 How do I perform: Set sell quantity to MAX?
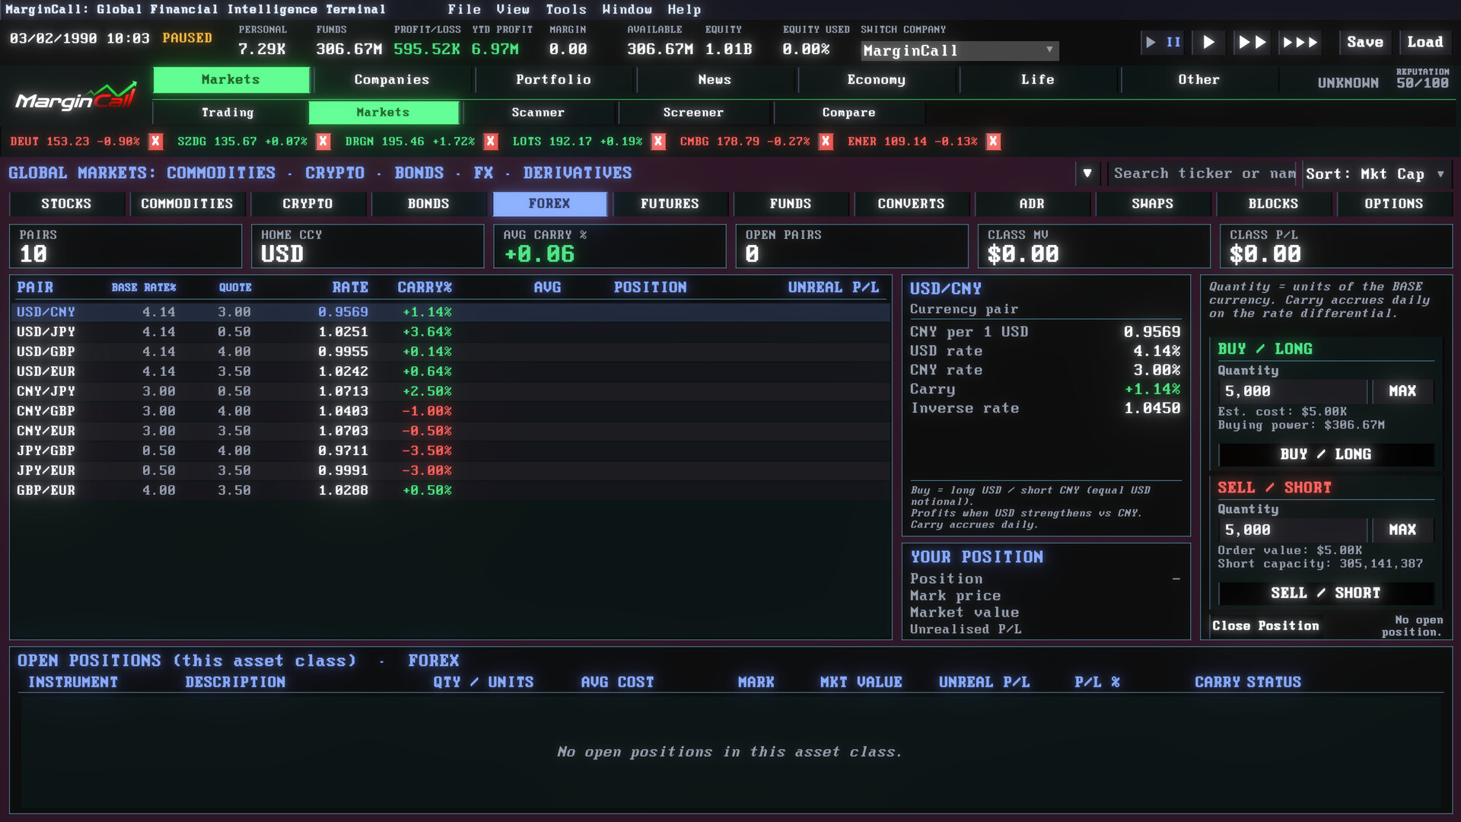1402,530
